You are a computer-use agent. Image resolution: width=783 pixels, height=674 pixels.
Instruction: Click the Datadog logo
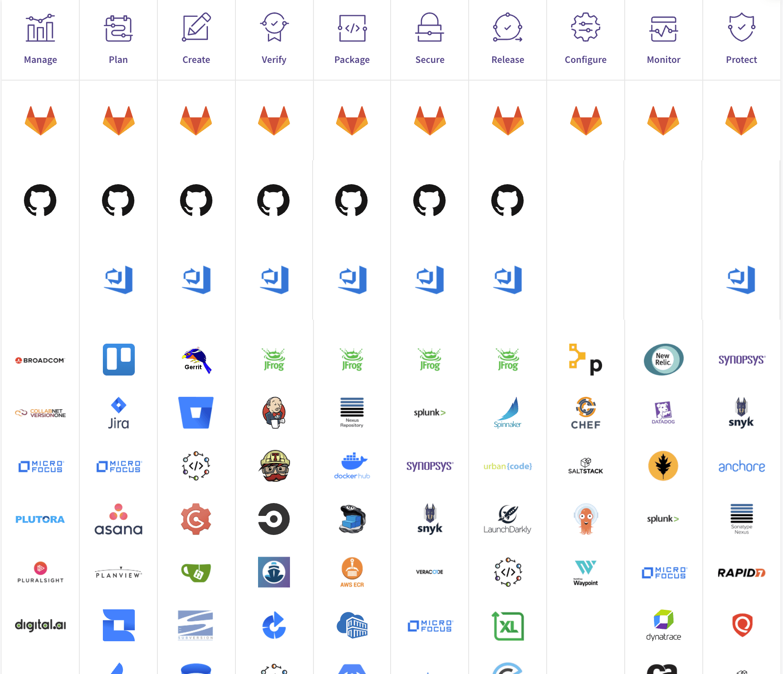click(663, 413)
